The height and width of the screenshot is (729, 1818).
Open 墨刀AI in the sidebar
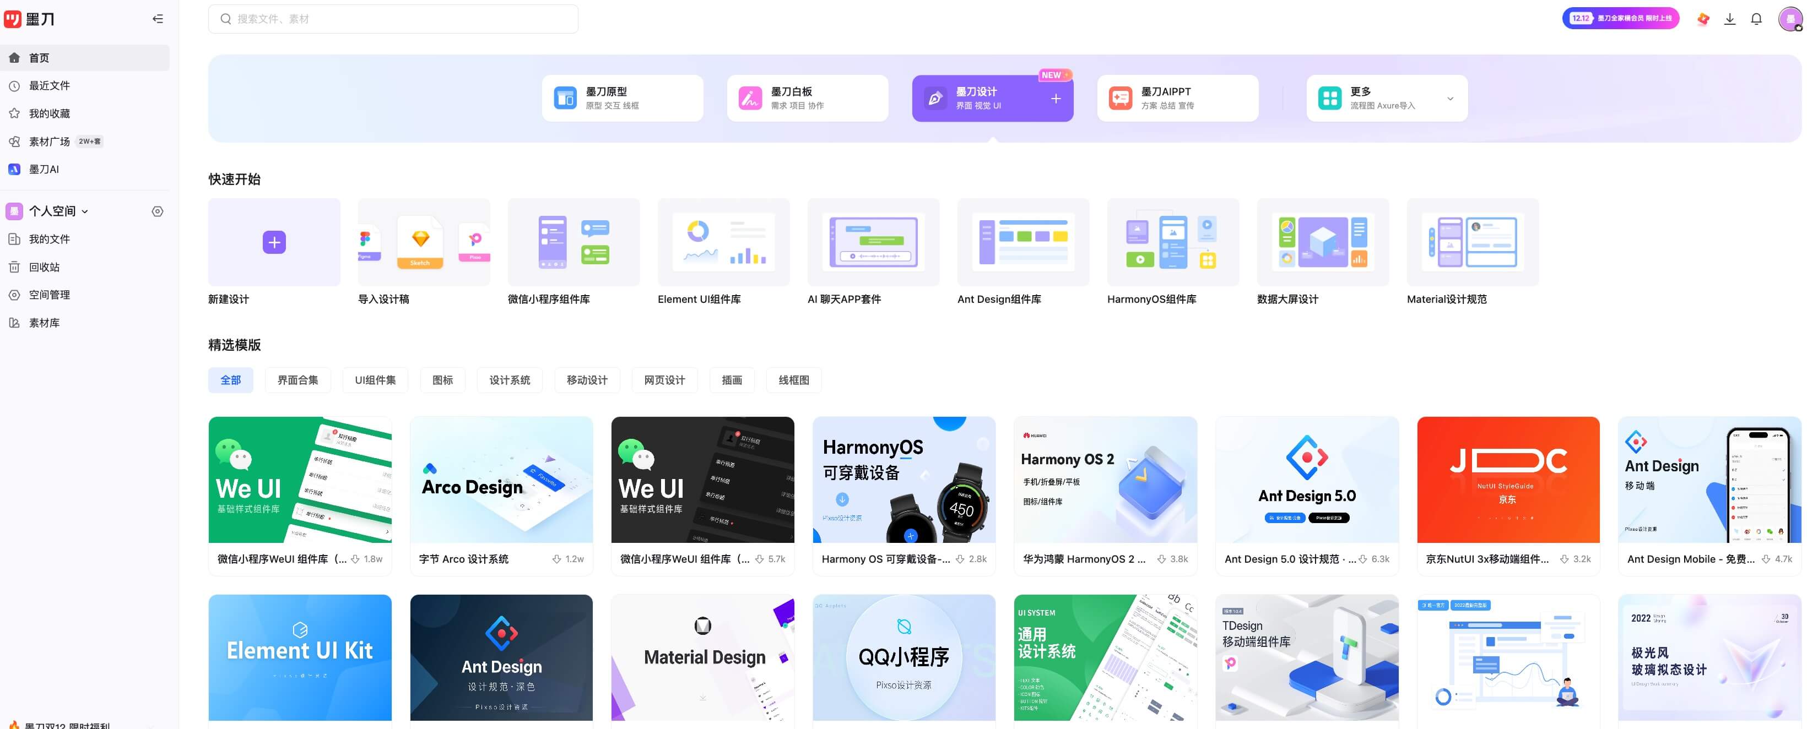pyautogui.click(x=44, y=169)
